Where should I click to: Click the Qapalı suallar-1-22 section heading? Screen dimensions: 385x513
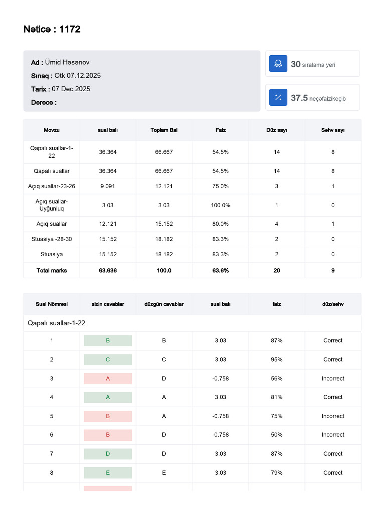pyautogui.click(x=56, y=323)
